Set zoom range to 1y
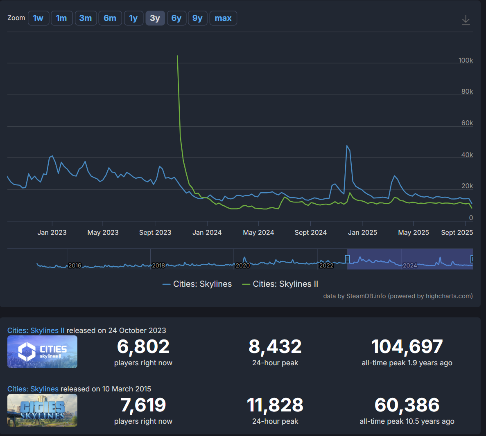Viewport: 486px width, 436px height. click(133, 18)
